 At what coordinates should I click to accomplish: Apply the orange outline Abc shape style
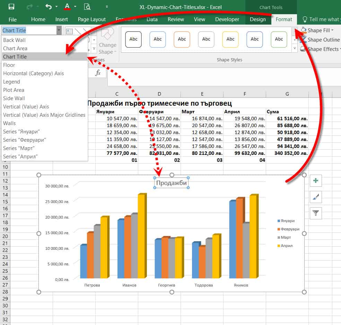(182, 39)
